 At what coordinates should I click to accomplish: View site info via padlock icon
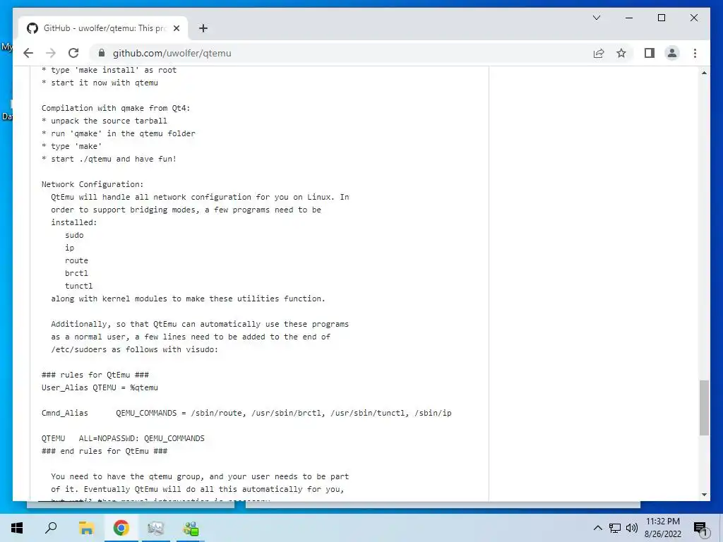click(102, 53)
